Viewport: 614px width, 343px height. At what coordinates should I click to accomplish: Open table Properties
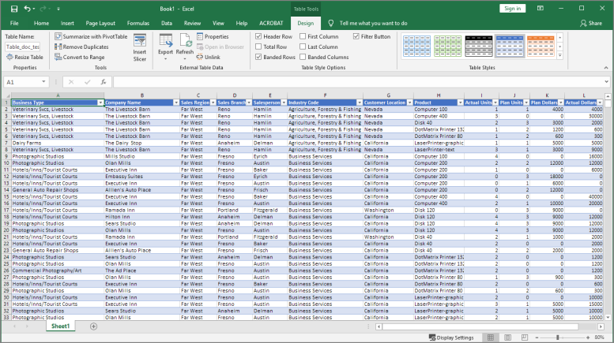pos(213,36)
